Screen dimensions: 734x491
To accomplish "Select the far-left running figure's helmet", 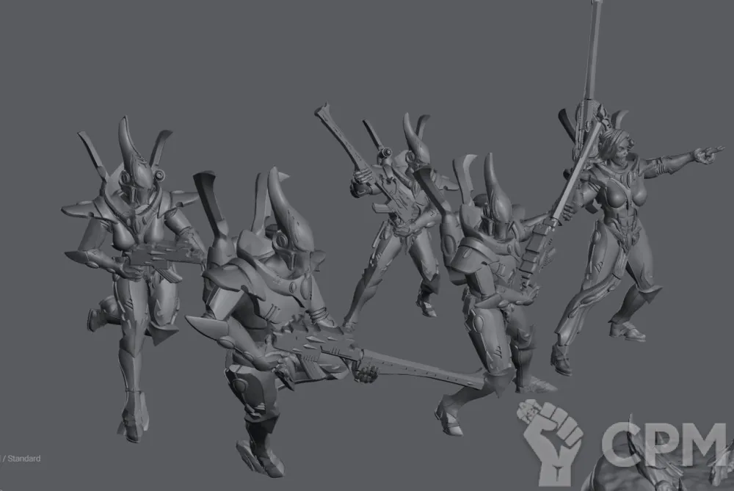I will click(x=131, y=165).
